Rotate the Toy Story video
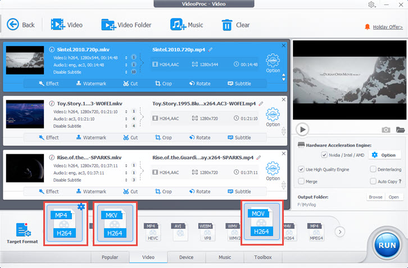The width and height of the screenshot is (408, 268). (x=200, y=137)
